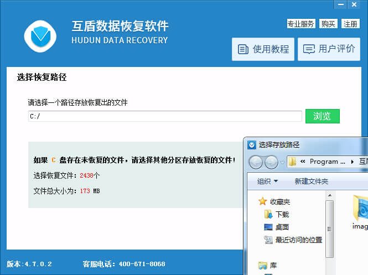Image resolution: width=368 pixels, height=275 pixels.
Task: Click the version text 4.7.0.2
Action: [x=38, y=264]
